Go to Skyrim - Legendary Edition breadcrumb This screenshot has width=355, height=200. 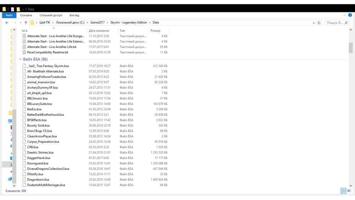pos(129,22)
